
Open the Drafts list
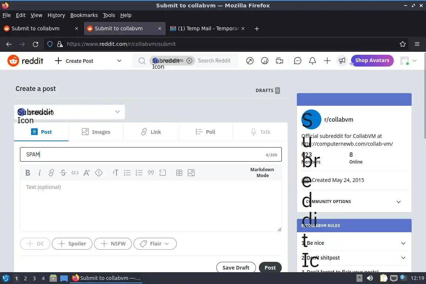click(x=268, y=91)
